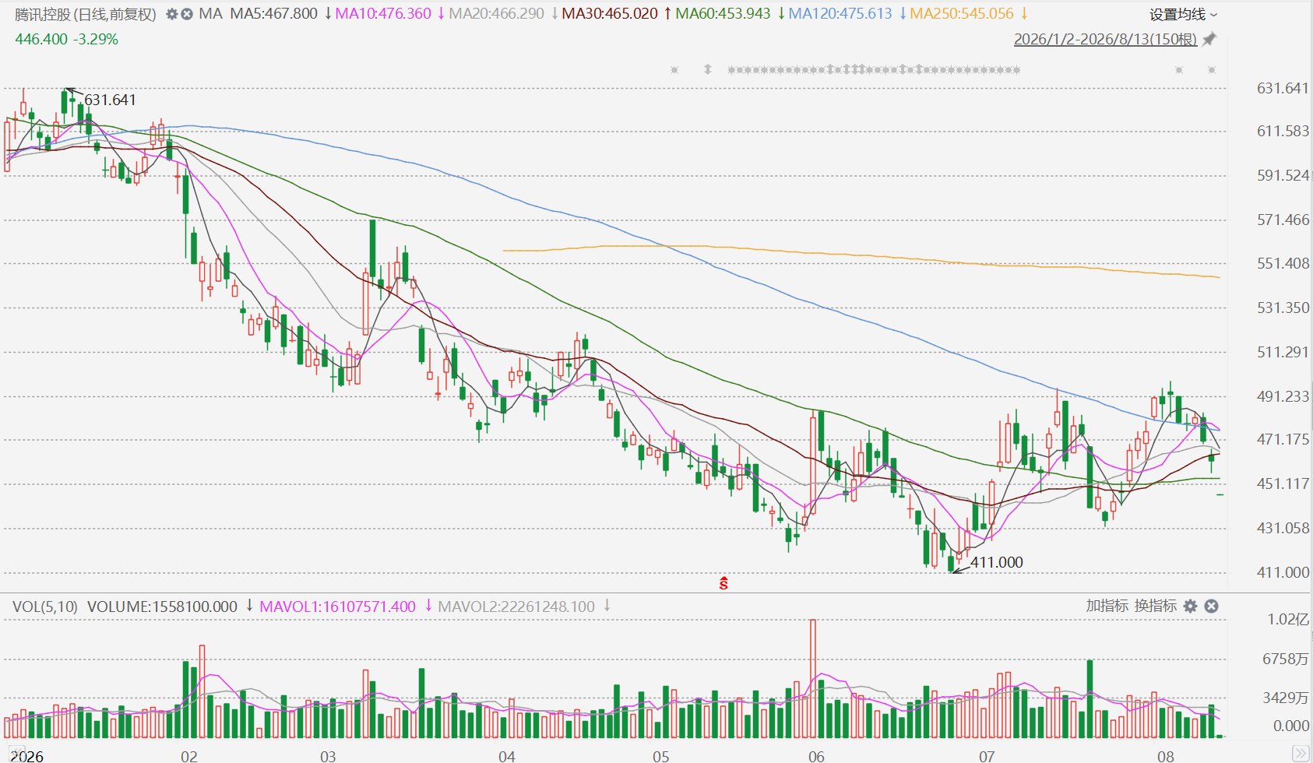Click the 腾讯控股(日线,前复权) chart title
The width and height of the screenshot is (1313, 763).
(86, 14)
